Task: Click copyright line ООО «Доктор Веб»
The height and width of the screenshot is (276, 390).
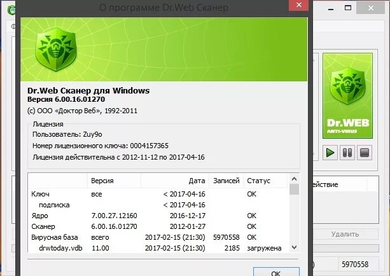Action: [x=82, y=111]
